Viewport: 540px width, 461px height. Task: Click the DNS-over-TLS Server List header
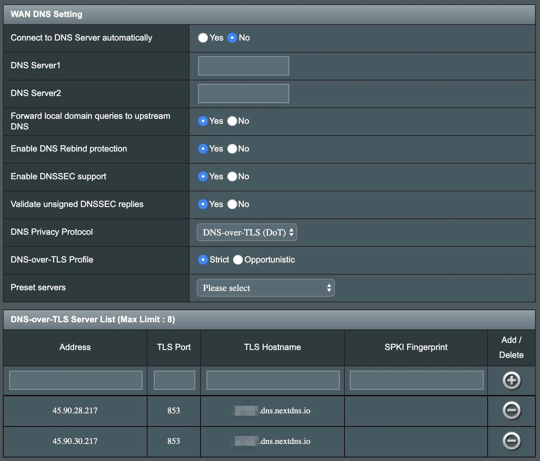click(x=93, y=319)
